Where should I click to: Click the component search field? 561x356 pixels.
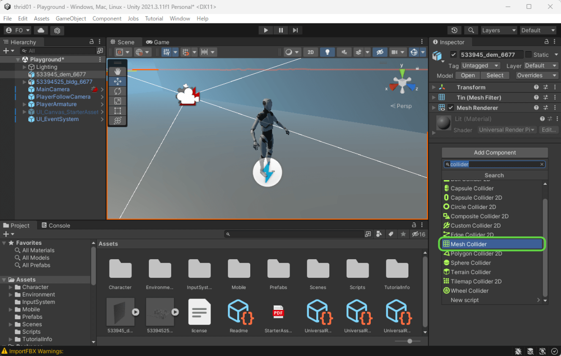(x=495, y=164)
